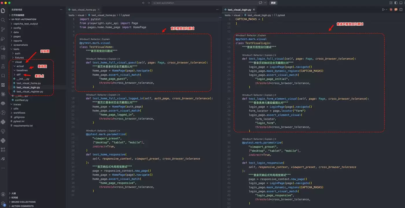The width and height of the screenshot is (405, 208).
Task: Open the Explorer files icon
Action: point(3,11)
